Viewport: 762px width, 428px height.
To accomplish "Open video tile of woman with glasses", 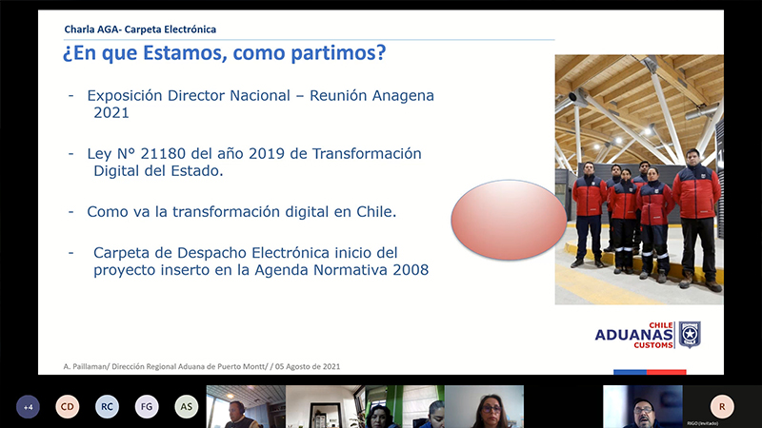I will (484, 407).
